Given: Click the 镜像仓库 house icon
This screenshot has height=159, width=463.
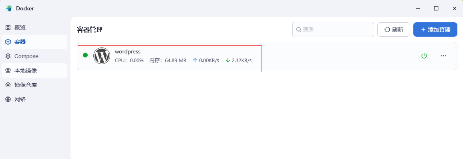Looking at the screenshot, I should click(x=8, y=85).
